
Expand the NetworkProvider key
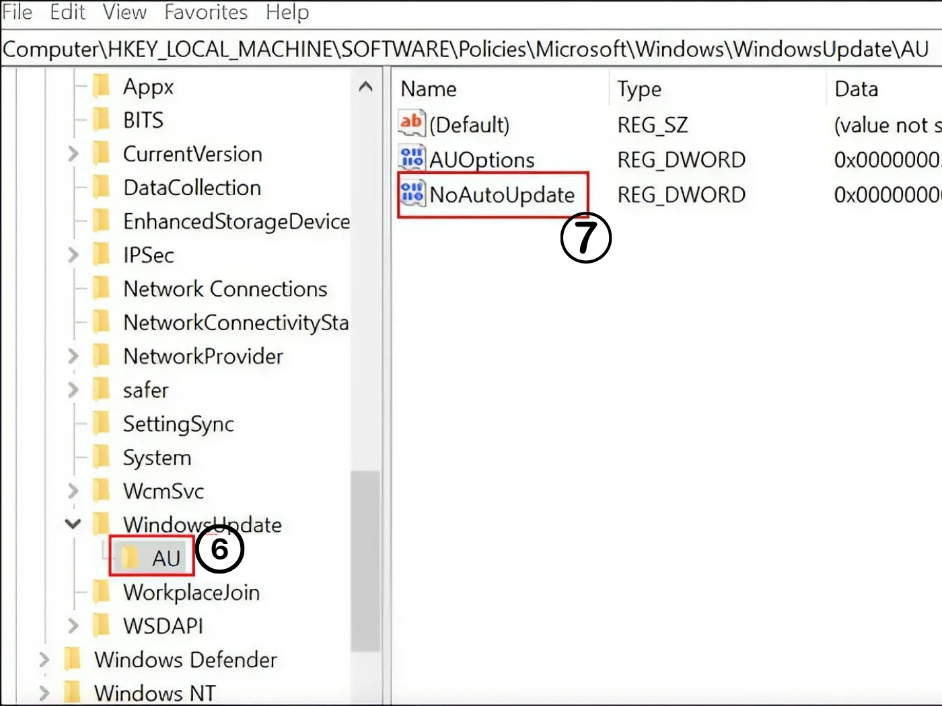(73, 356)
